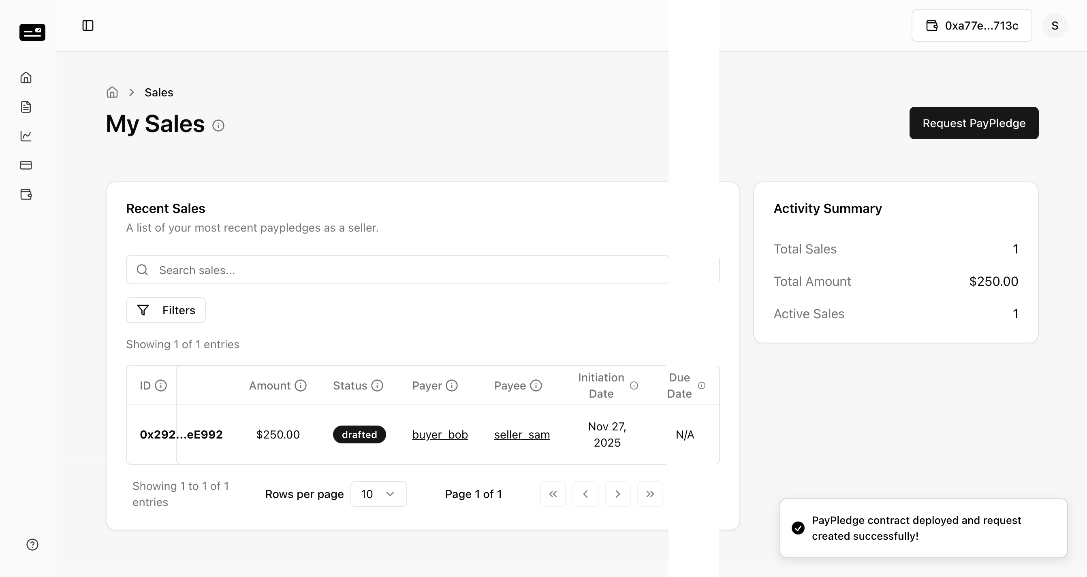
Task: Click the info icon next to Payee column
Action: [536, 385]
